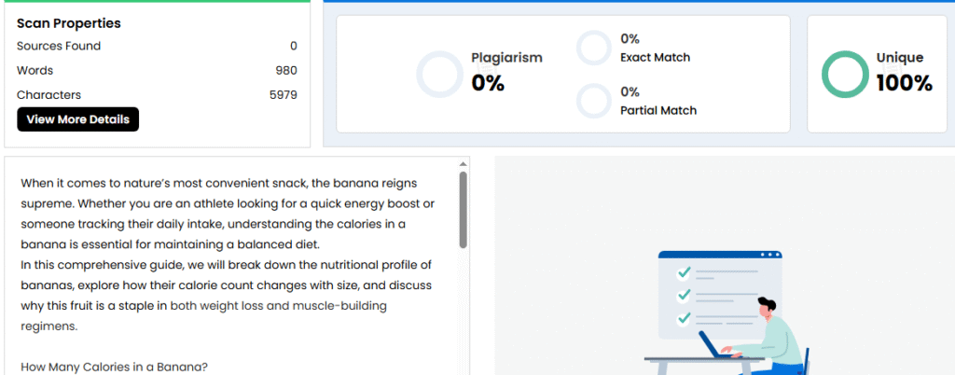This screenshot has width=955, height=375.
Task: Click the scrollbar thumb of scanned text
Action: (463, 210)
